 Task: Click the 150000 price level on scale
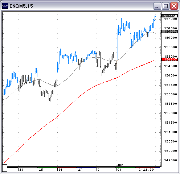click(171, 151)
